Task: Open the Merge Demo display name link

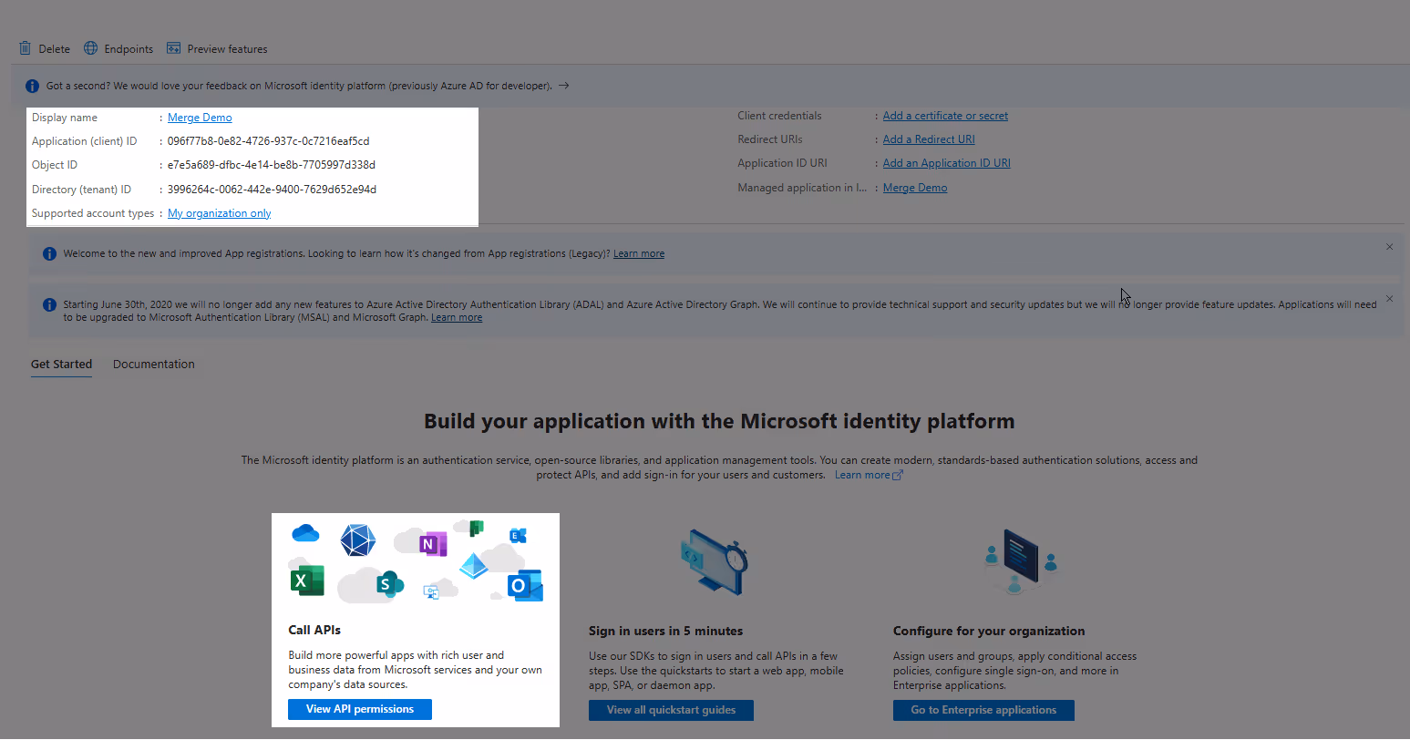Action: point(200,118)
